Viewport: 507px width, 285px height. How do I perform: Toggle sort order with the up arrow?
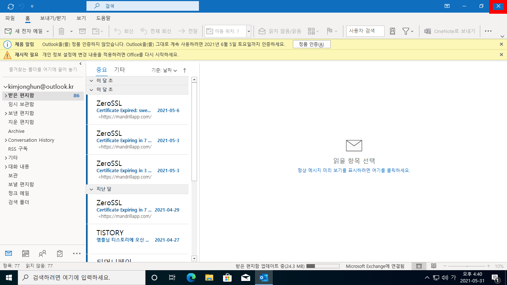[184, 70]
